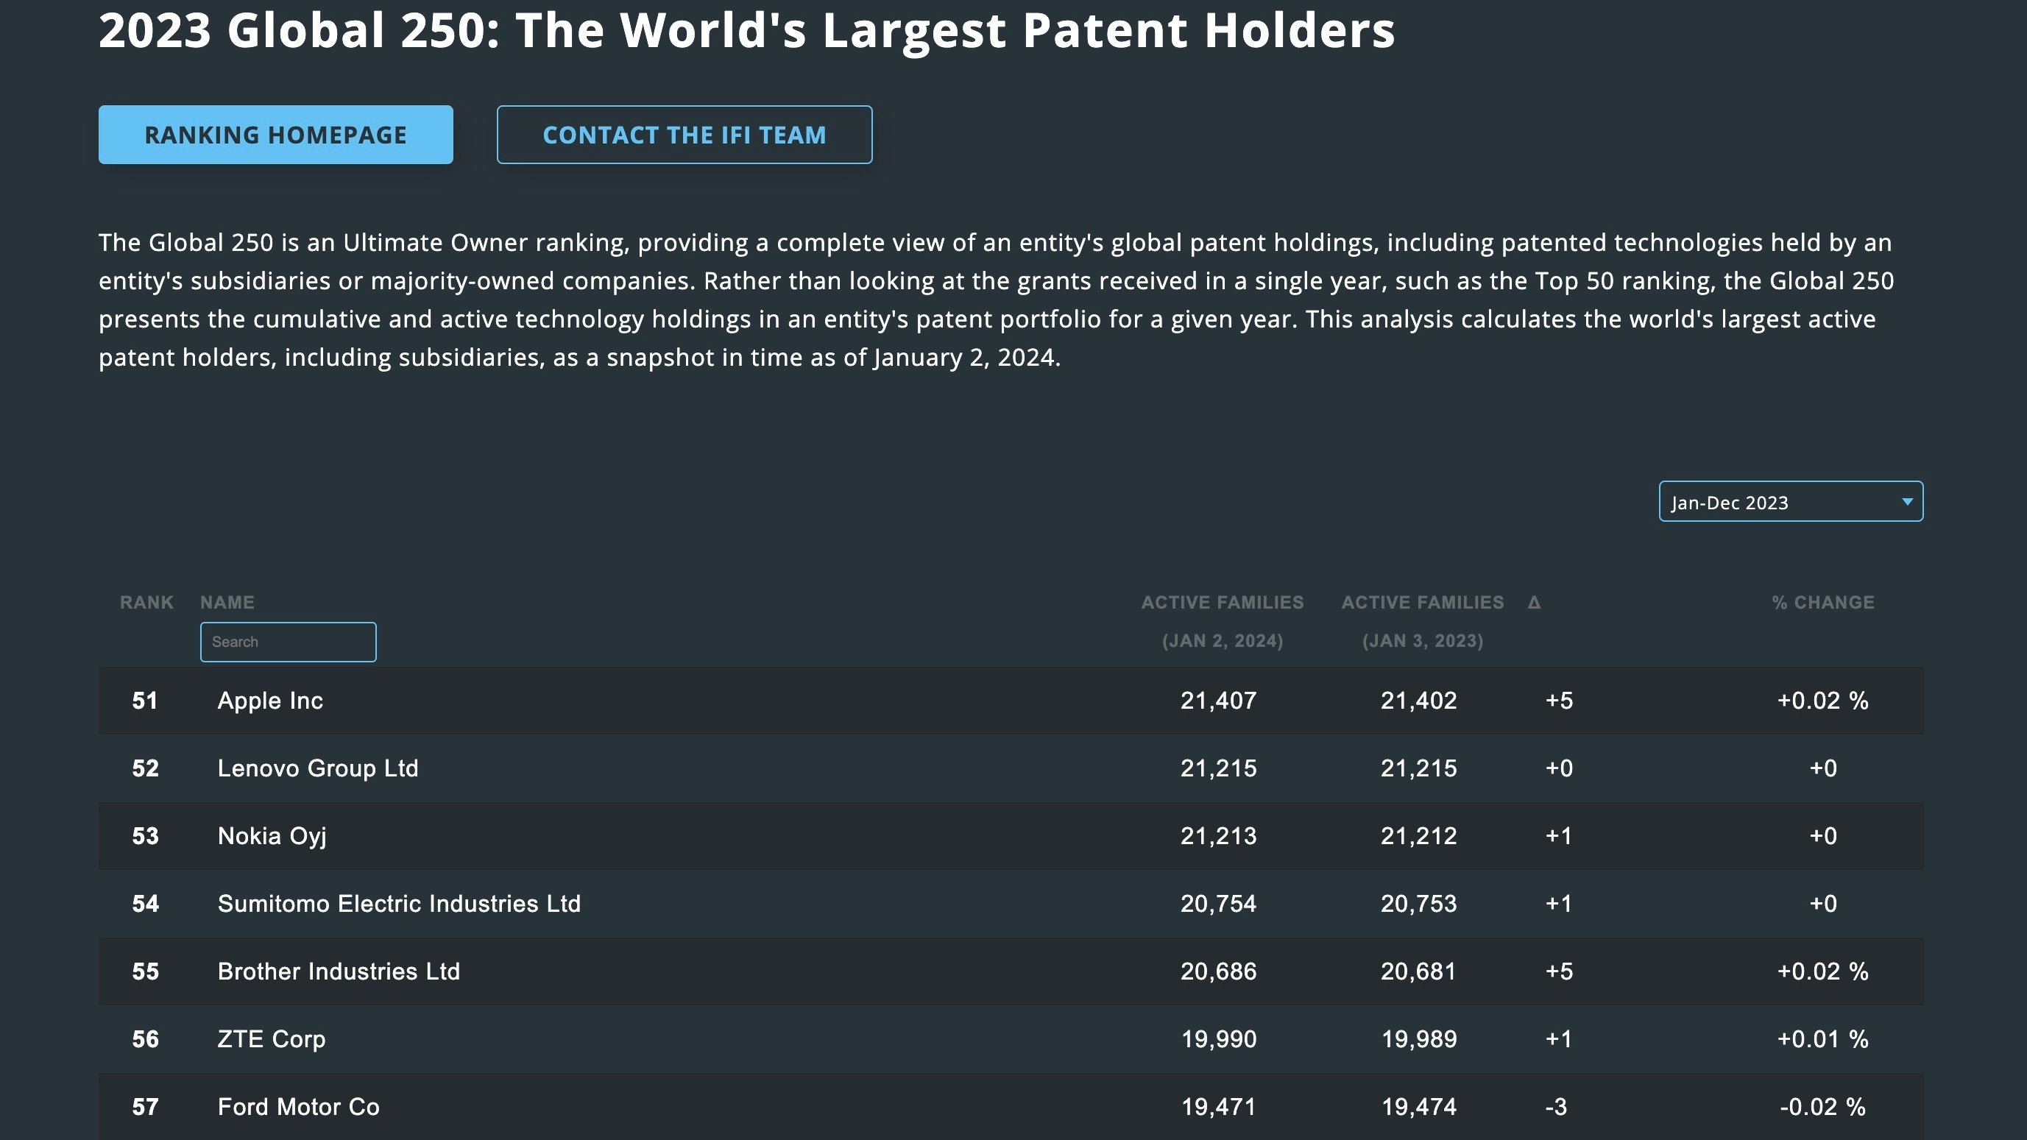Click rank number 51
This screenshot has width=2027, height=1140.
coord(145,700)
